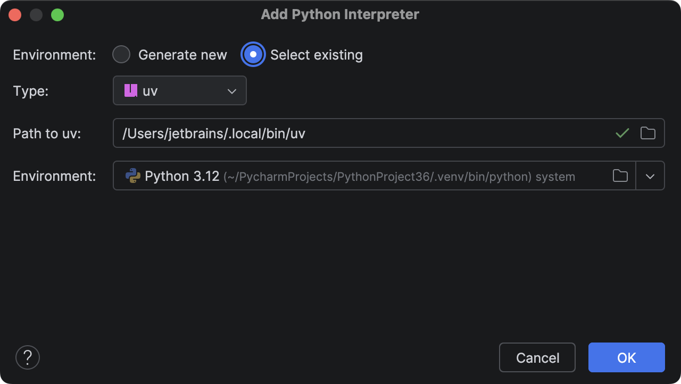681x384 pixels.
Task: Click the green maximize traffic light
Action: (56, 14)
